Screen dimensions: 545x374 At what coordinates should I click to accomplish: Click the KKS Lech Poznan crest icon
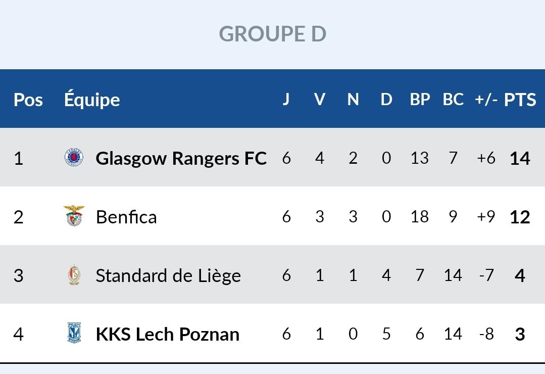point(74,333)
